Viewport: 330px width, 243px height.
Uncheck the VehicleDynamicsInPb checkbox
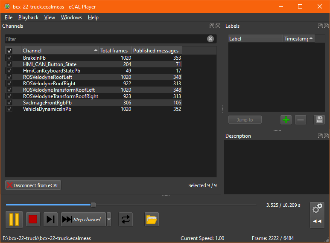coord(9,109)
